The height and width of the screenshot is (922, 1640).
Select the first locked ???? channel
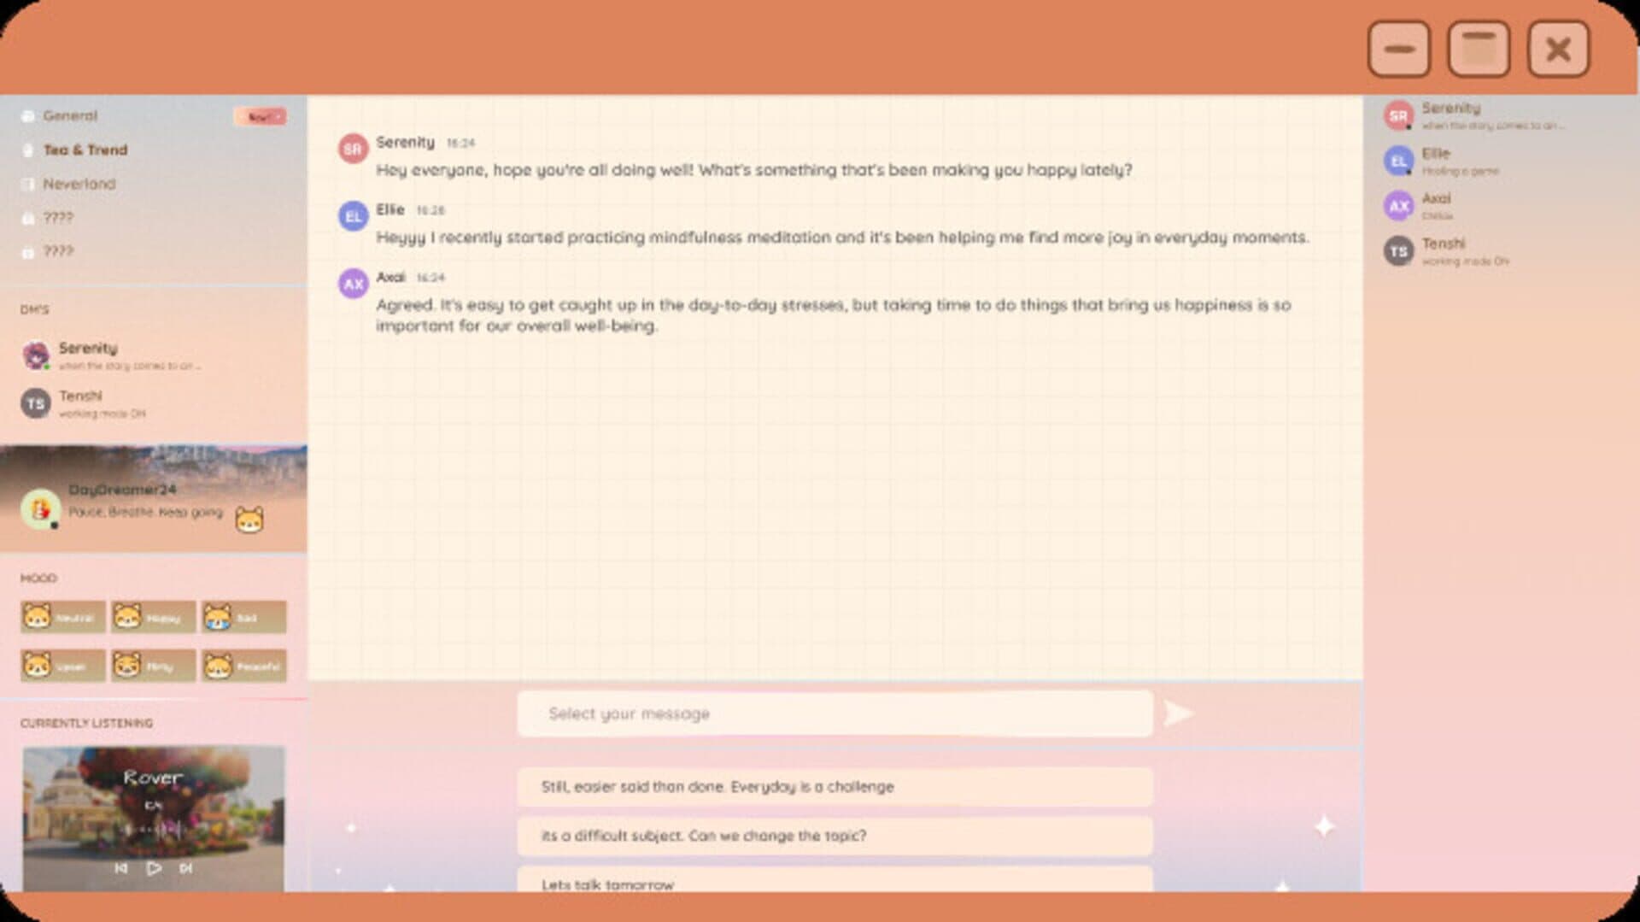[58, 217]
